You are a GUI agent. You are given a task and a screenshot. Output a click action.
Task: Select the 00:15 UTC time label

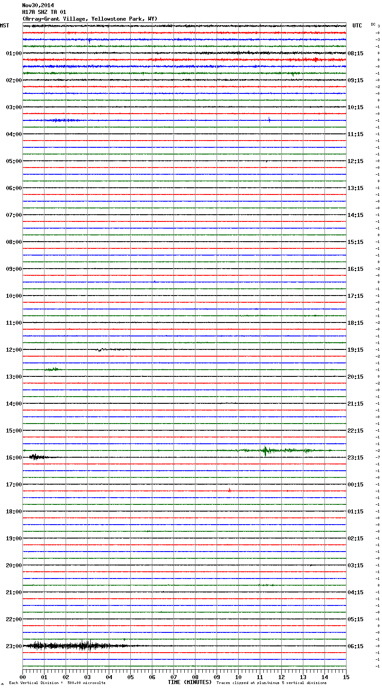point(355,485)
